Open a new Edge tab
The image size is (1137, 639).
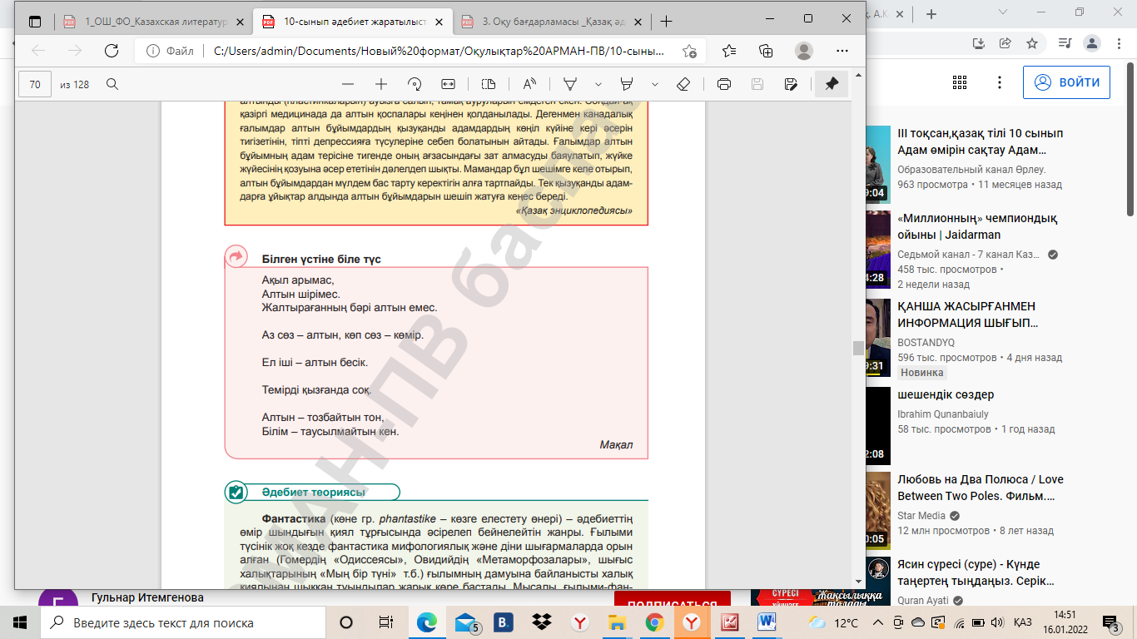tap(666, 22)
